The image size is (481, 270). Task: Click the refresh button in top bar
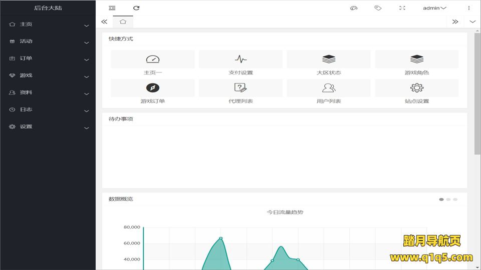tap(136, 8)
